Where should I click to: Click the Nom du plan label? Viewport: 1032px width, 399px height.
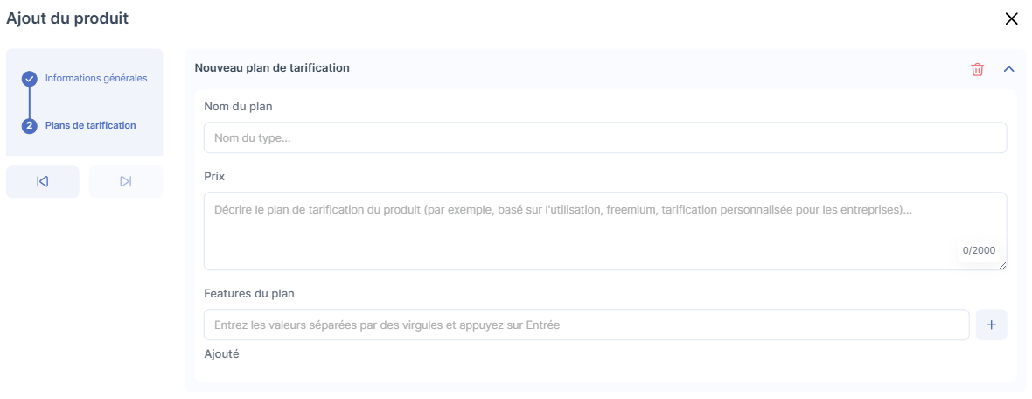(x=238, y=107)
